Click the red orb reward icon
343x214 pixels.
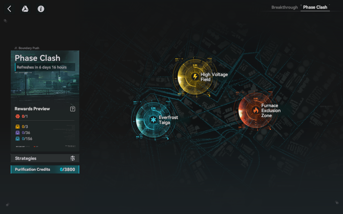pos(18,116)
